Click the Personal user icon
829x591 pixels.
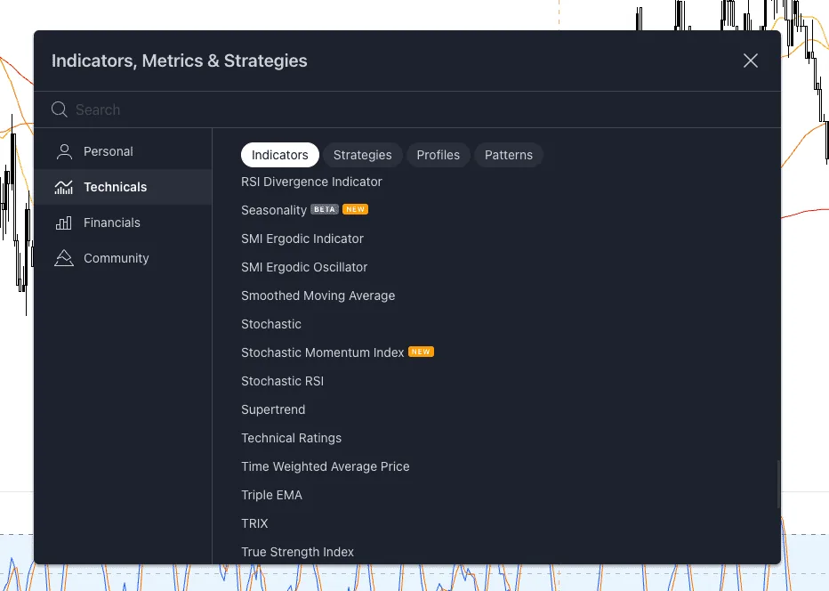coord(64,152)
